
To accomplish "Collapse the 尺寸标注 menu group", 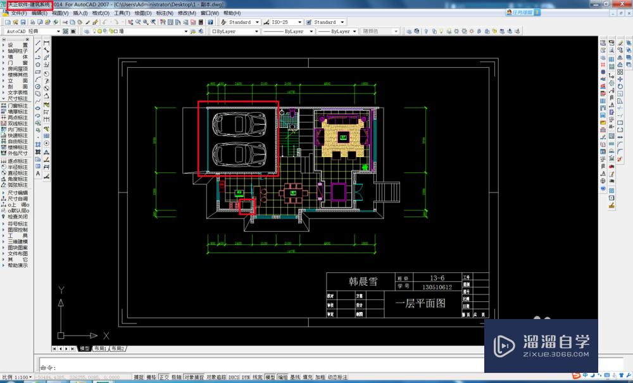I will (x=15, y=98).
